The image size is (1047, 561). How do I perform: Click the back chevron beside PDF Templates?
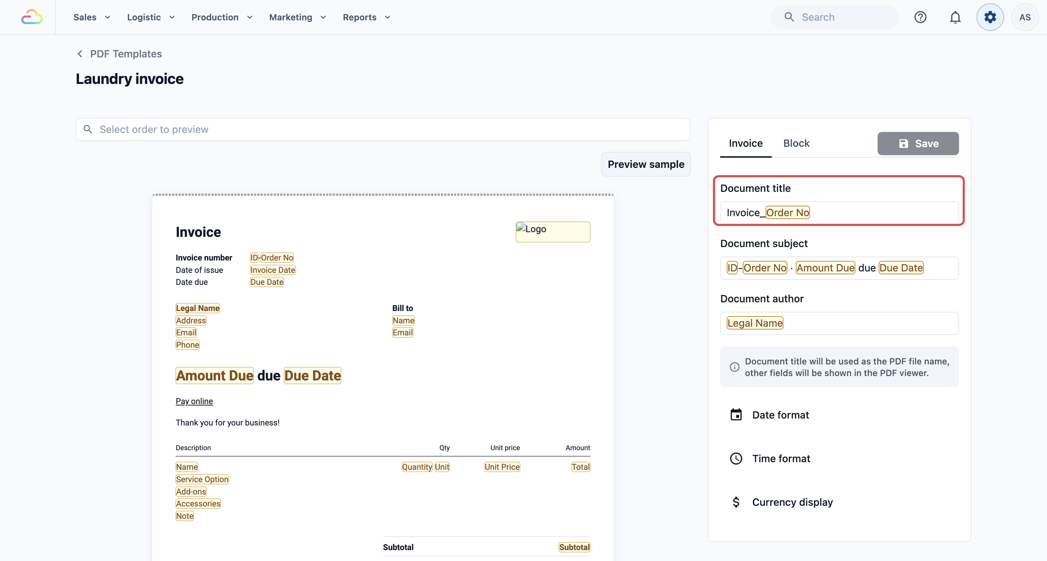[x=80, y=54]
